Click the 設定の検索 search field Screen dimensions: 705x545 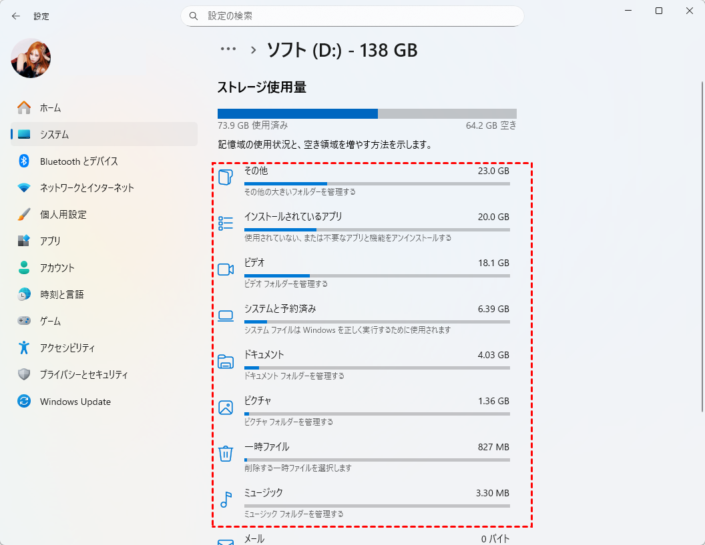[361, 15]
